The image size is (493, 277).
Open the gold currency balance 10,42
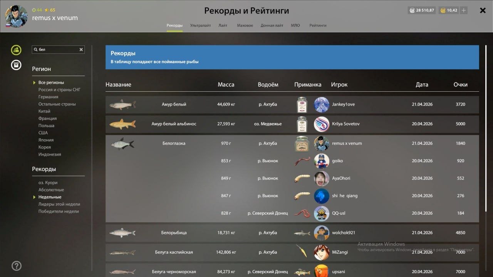tap(449, 10)
